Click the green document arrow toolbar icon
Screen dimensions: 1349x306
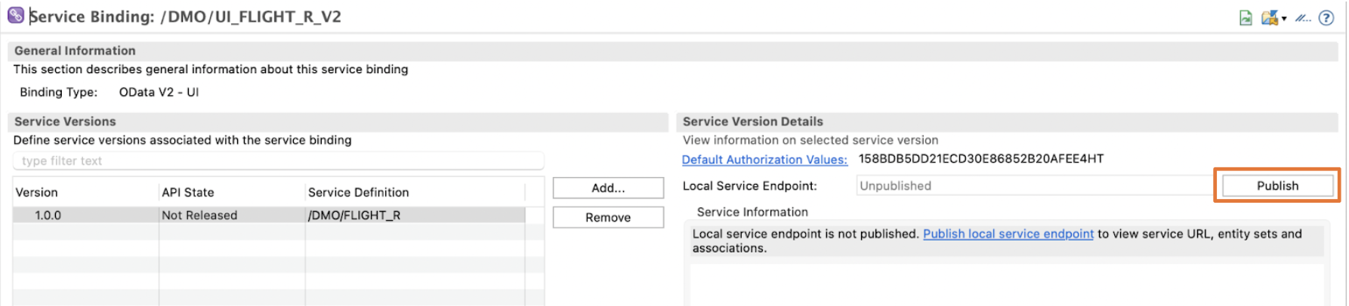(1246, 18)
